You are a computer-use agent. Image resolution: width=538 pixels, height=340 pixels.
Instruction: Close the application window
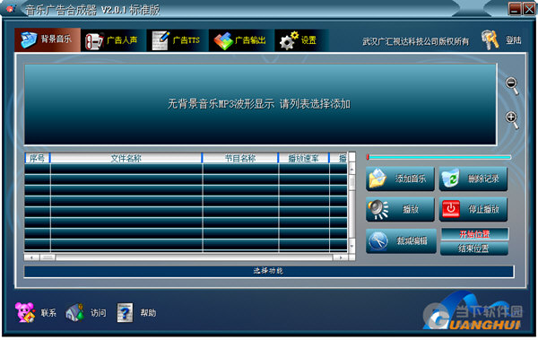pos(529,9)
